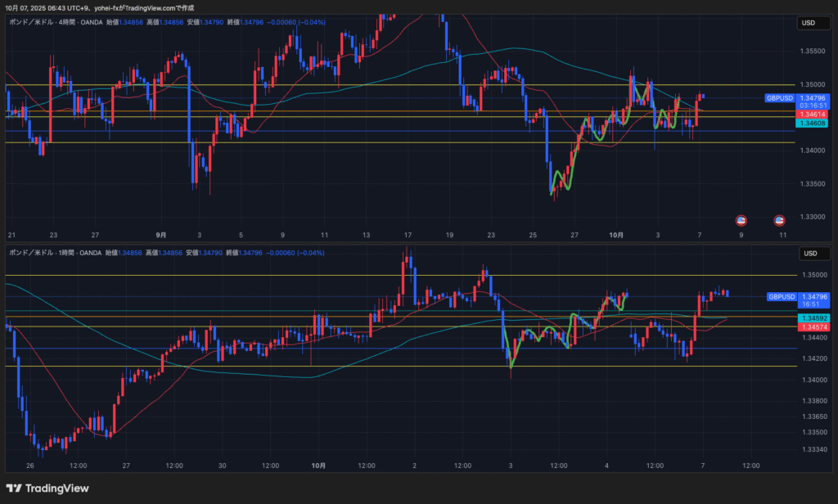Click the 10月 label on the lower time axis
The width and height of the screenshot is (838, 504).
click(x=318, y=466)
